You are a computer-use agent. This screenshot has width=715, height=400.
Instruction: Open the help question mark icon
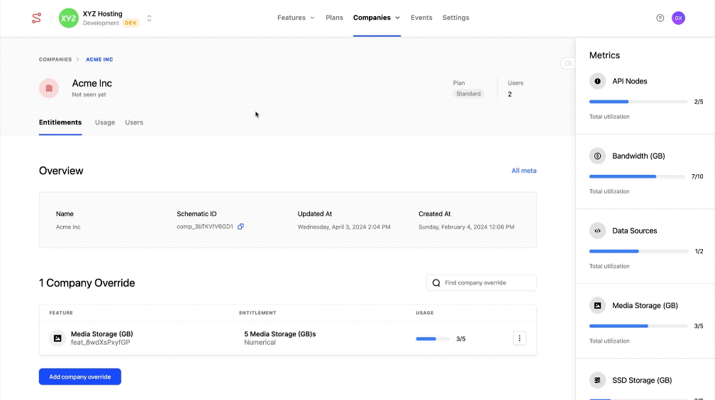pyautogui.click(x=660, y=18)
